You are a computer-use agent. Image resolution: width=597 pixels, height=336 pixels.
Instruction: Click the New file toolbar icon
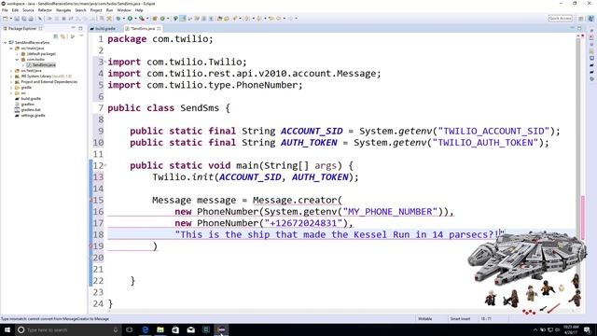click(6, 19)
